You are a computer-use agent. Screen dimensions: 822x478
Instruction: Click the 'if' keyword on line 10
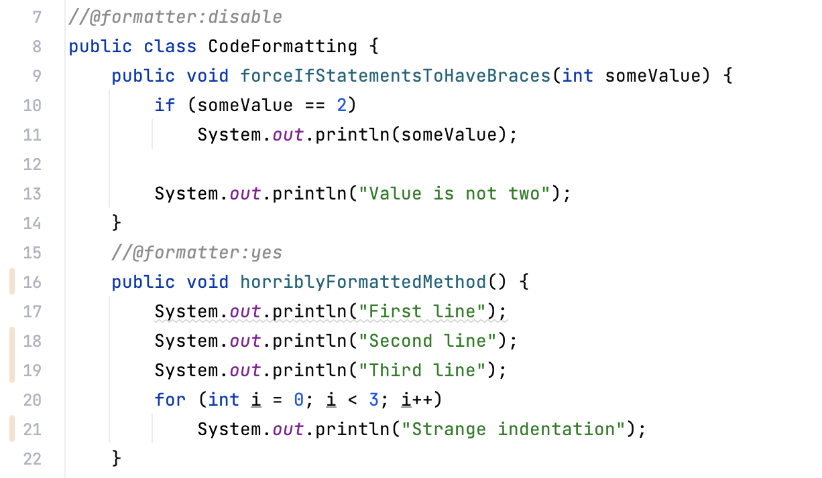click(x=164, y=105)
